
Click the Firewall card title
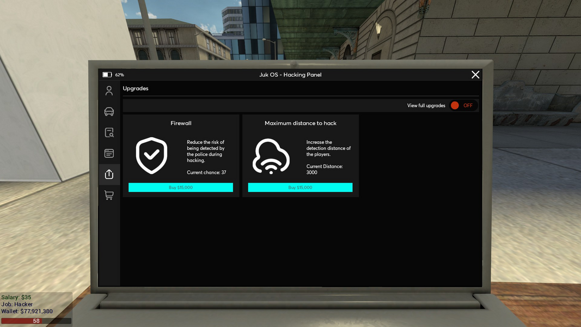click(181, 123)
